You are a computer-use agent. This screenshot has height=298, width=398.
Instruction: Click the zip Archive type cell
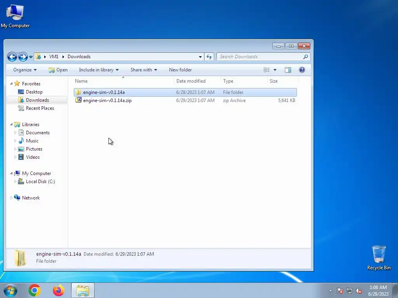click(234, 100)
